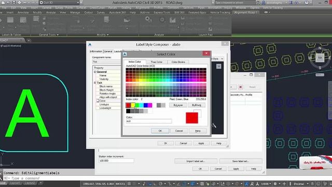Collapse the General property group

[x=95, y=72]
